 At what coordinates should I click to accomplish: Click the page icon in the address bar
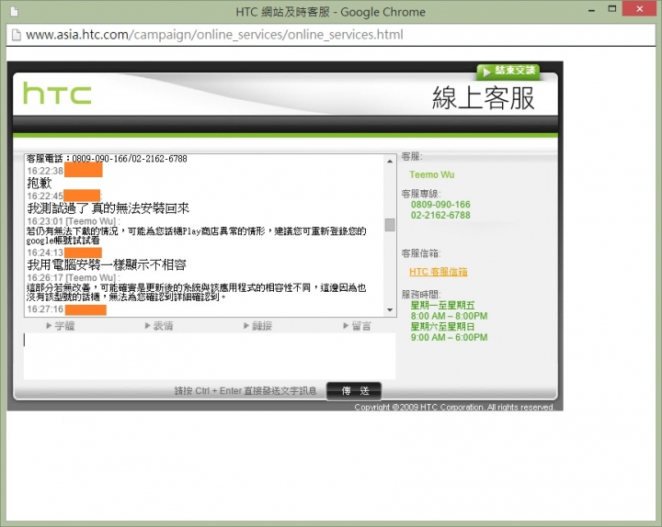pos(16,35)
